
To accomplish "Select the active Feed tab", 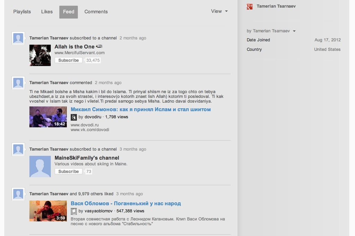I will (68, 12).
